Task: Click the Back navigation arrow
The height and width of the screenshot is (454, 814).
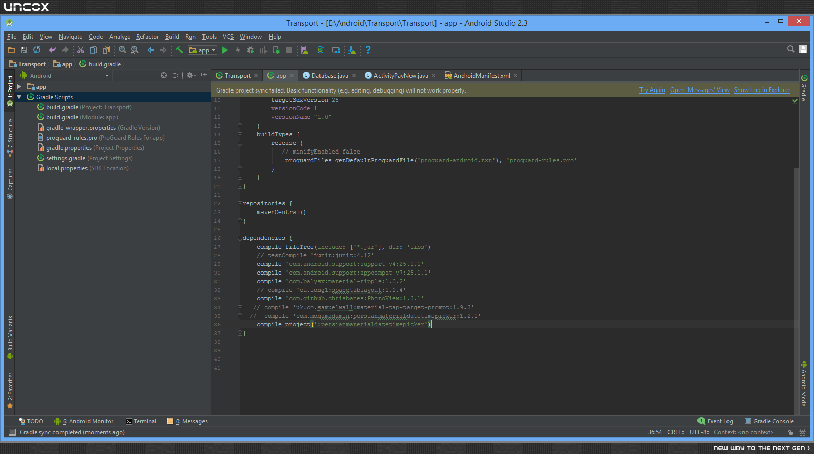Action: click(x=151, y=50)
